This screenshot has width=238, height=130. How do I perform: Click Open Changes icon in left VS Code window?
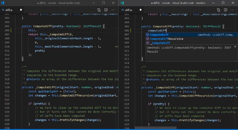tap(99, 10)
